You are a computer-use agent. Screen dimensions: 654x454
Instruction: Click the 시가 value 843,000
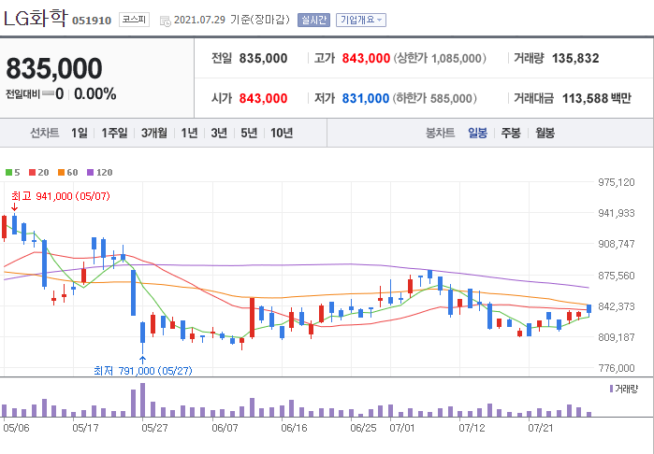coord(263,99)
